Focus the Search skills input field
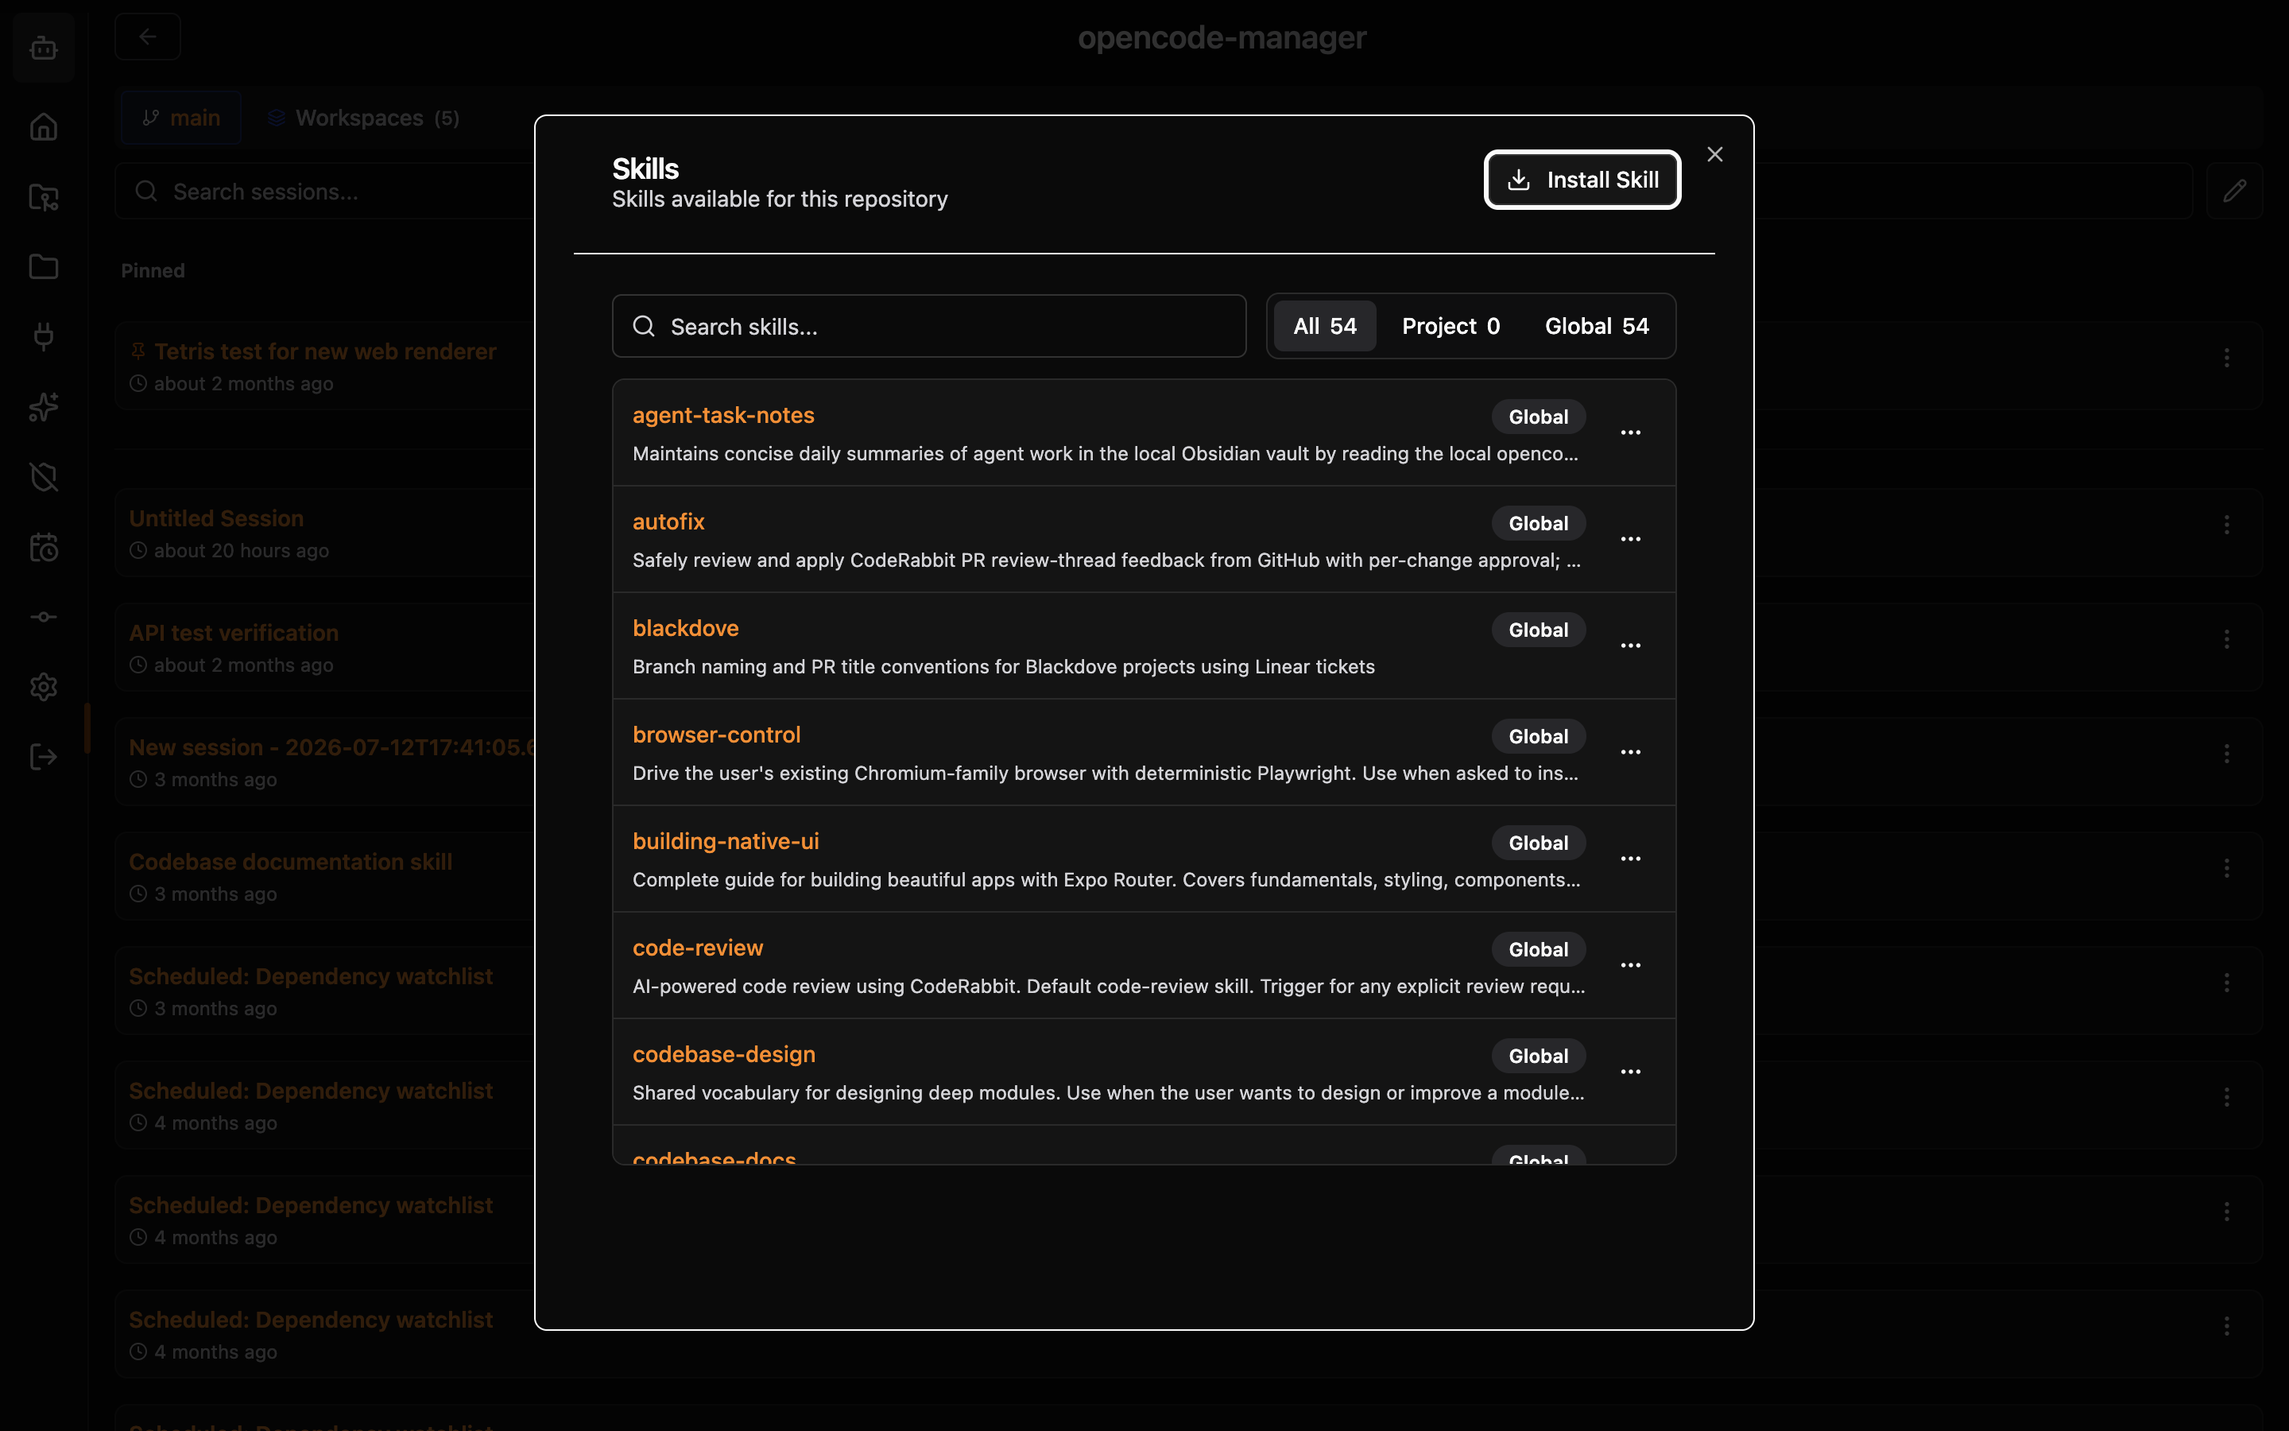Screen dimensions: 2289x1431 [929, 327]
